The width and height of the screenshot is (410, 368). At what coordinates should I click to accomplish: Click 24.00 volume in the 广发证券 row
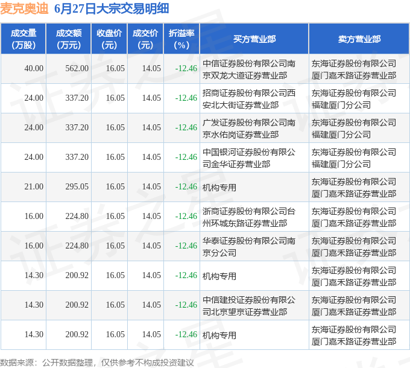[x=34, y=128]
